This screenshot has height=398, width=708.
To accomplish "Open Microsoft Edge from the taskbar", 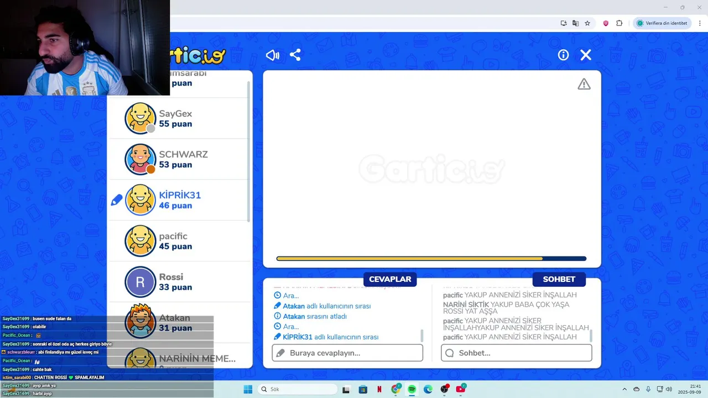I will click(x=428, y=389).
